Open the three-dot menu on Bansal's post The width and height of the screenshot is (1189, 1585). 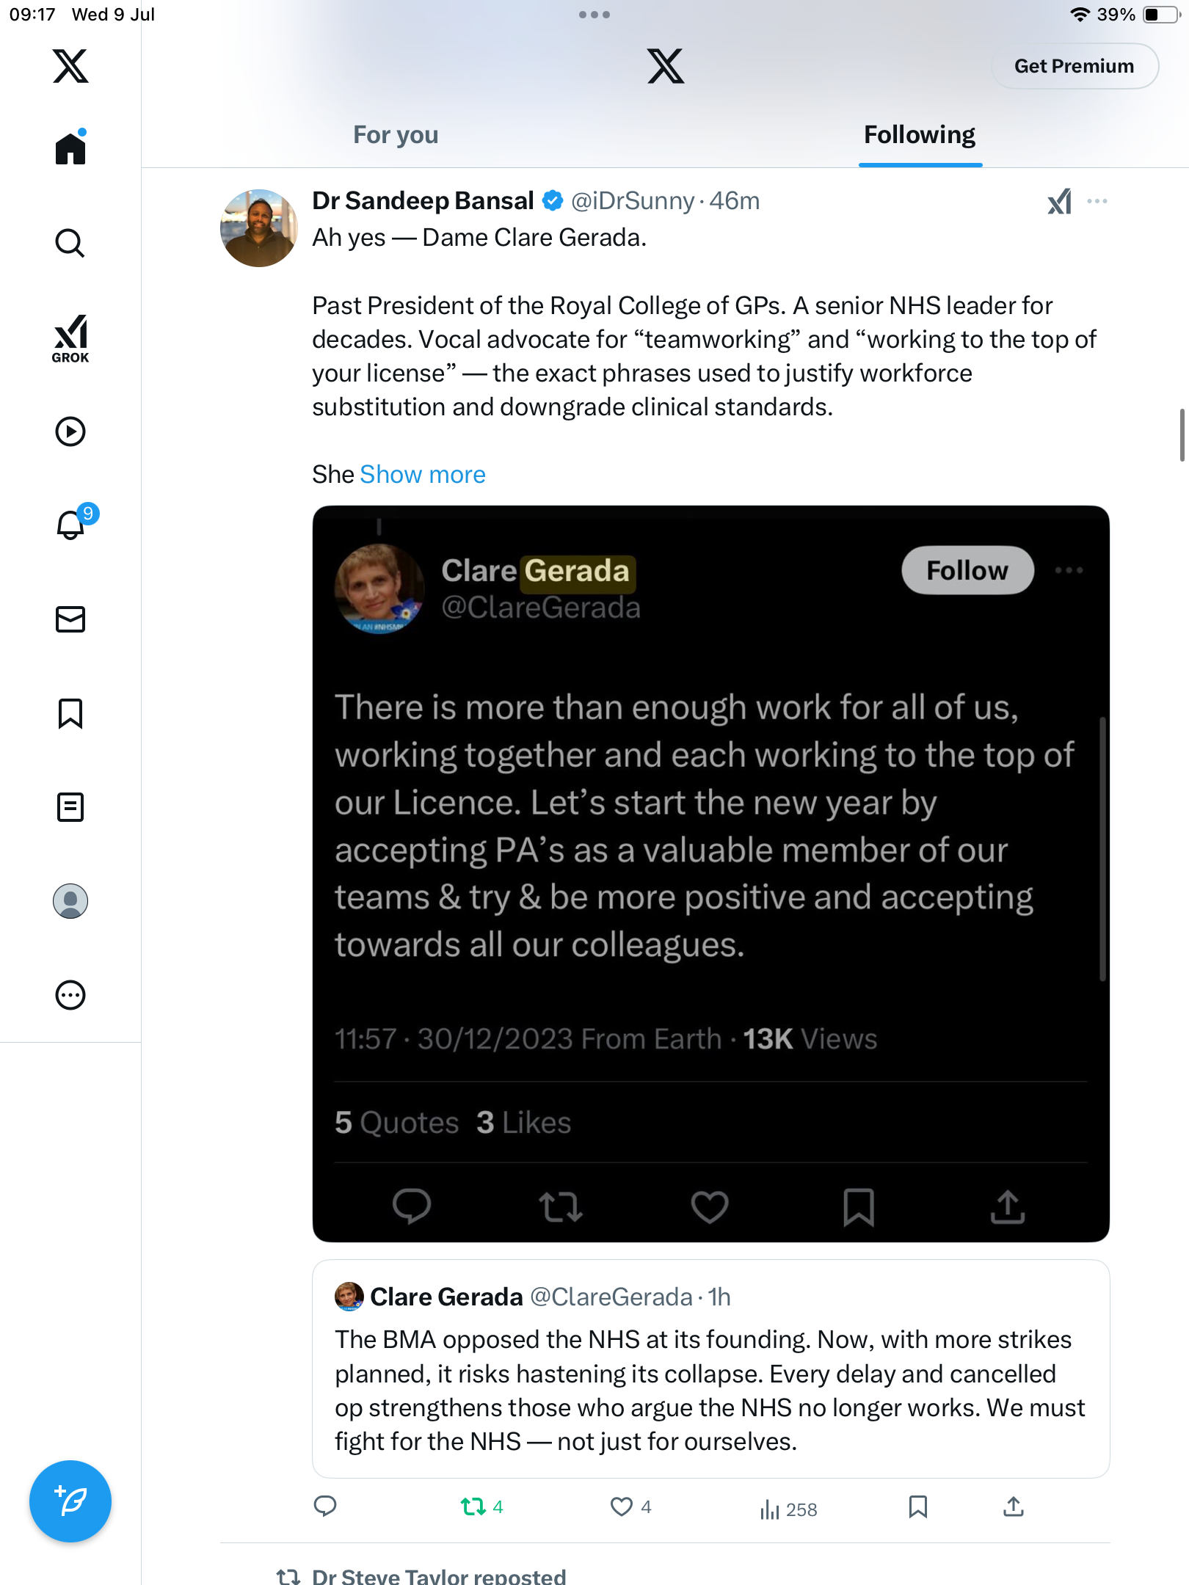click(x=1097, y=201)
